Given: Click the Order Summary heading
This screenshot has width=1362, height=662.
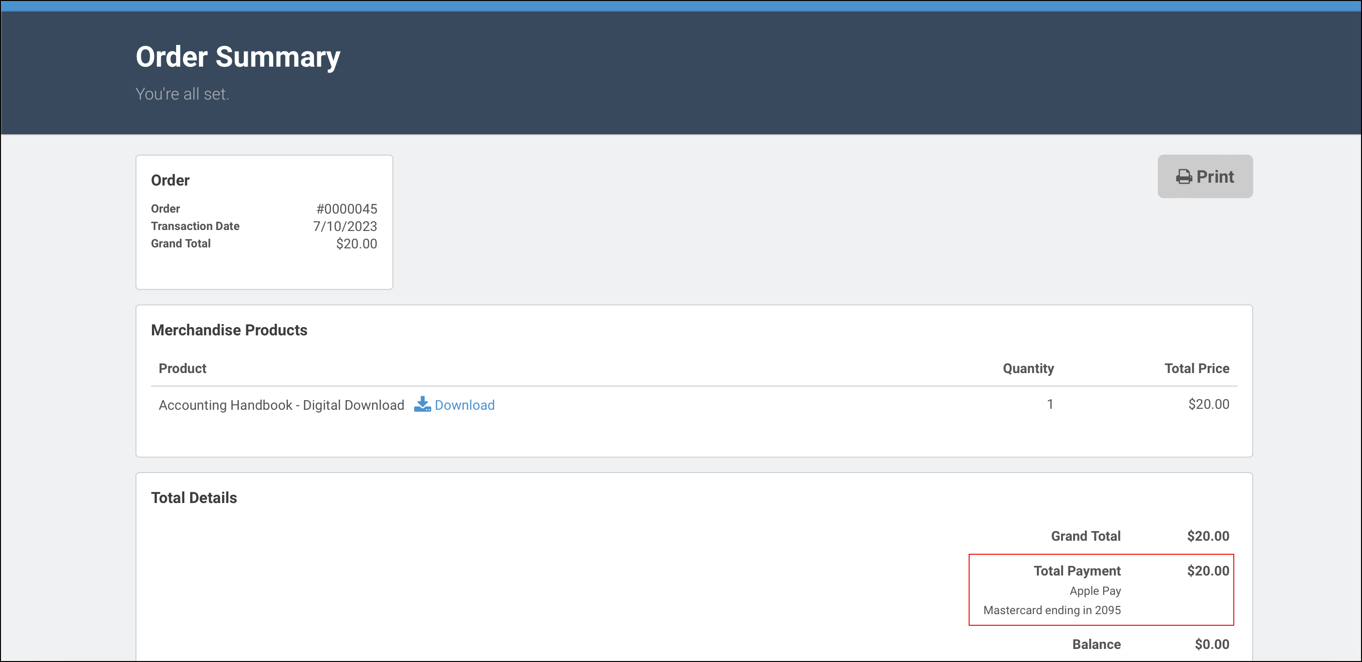Looking at the screenshot, I should [x=238, y=57].
